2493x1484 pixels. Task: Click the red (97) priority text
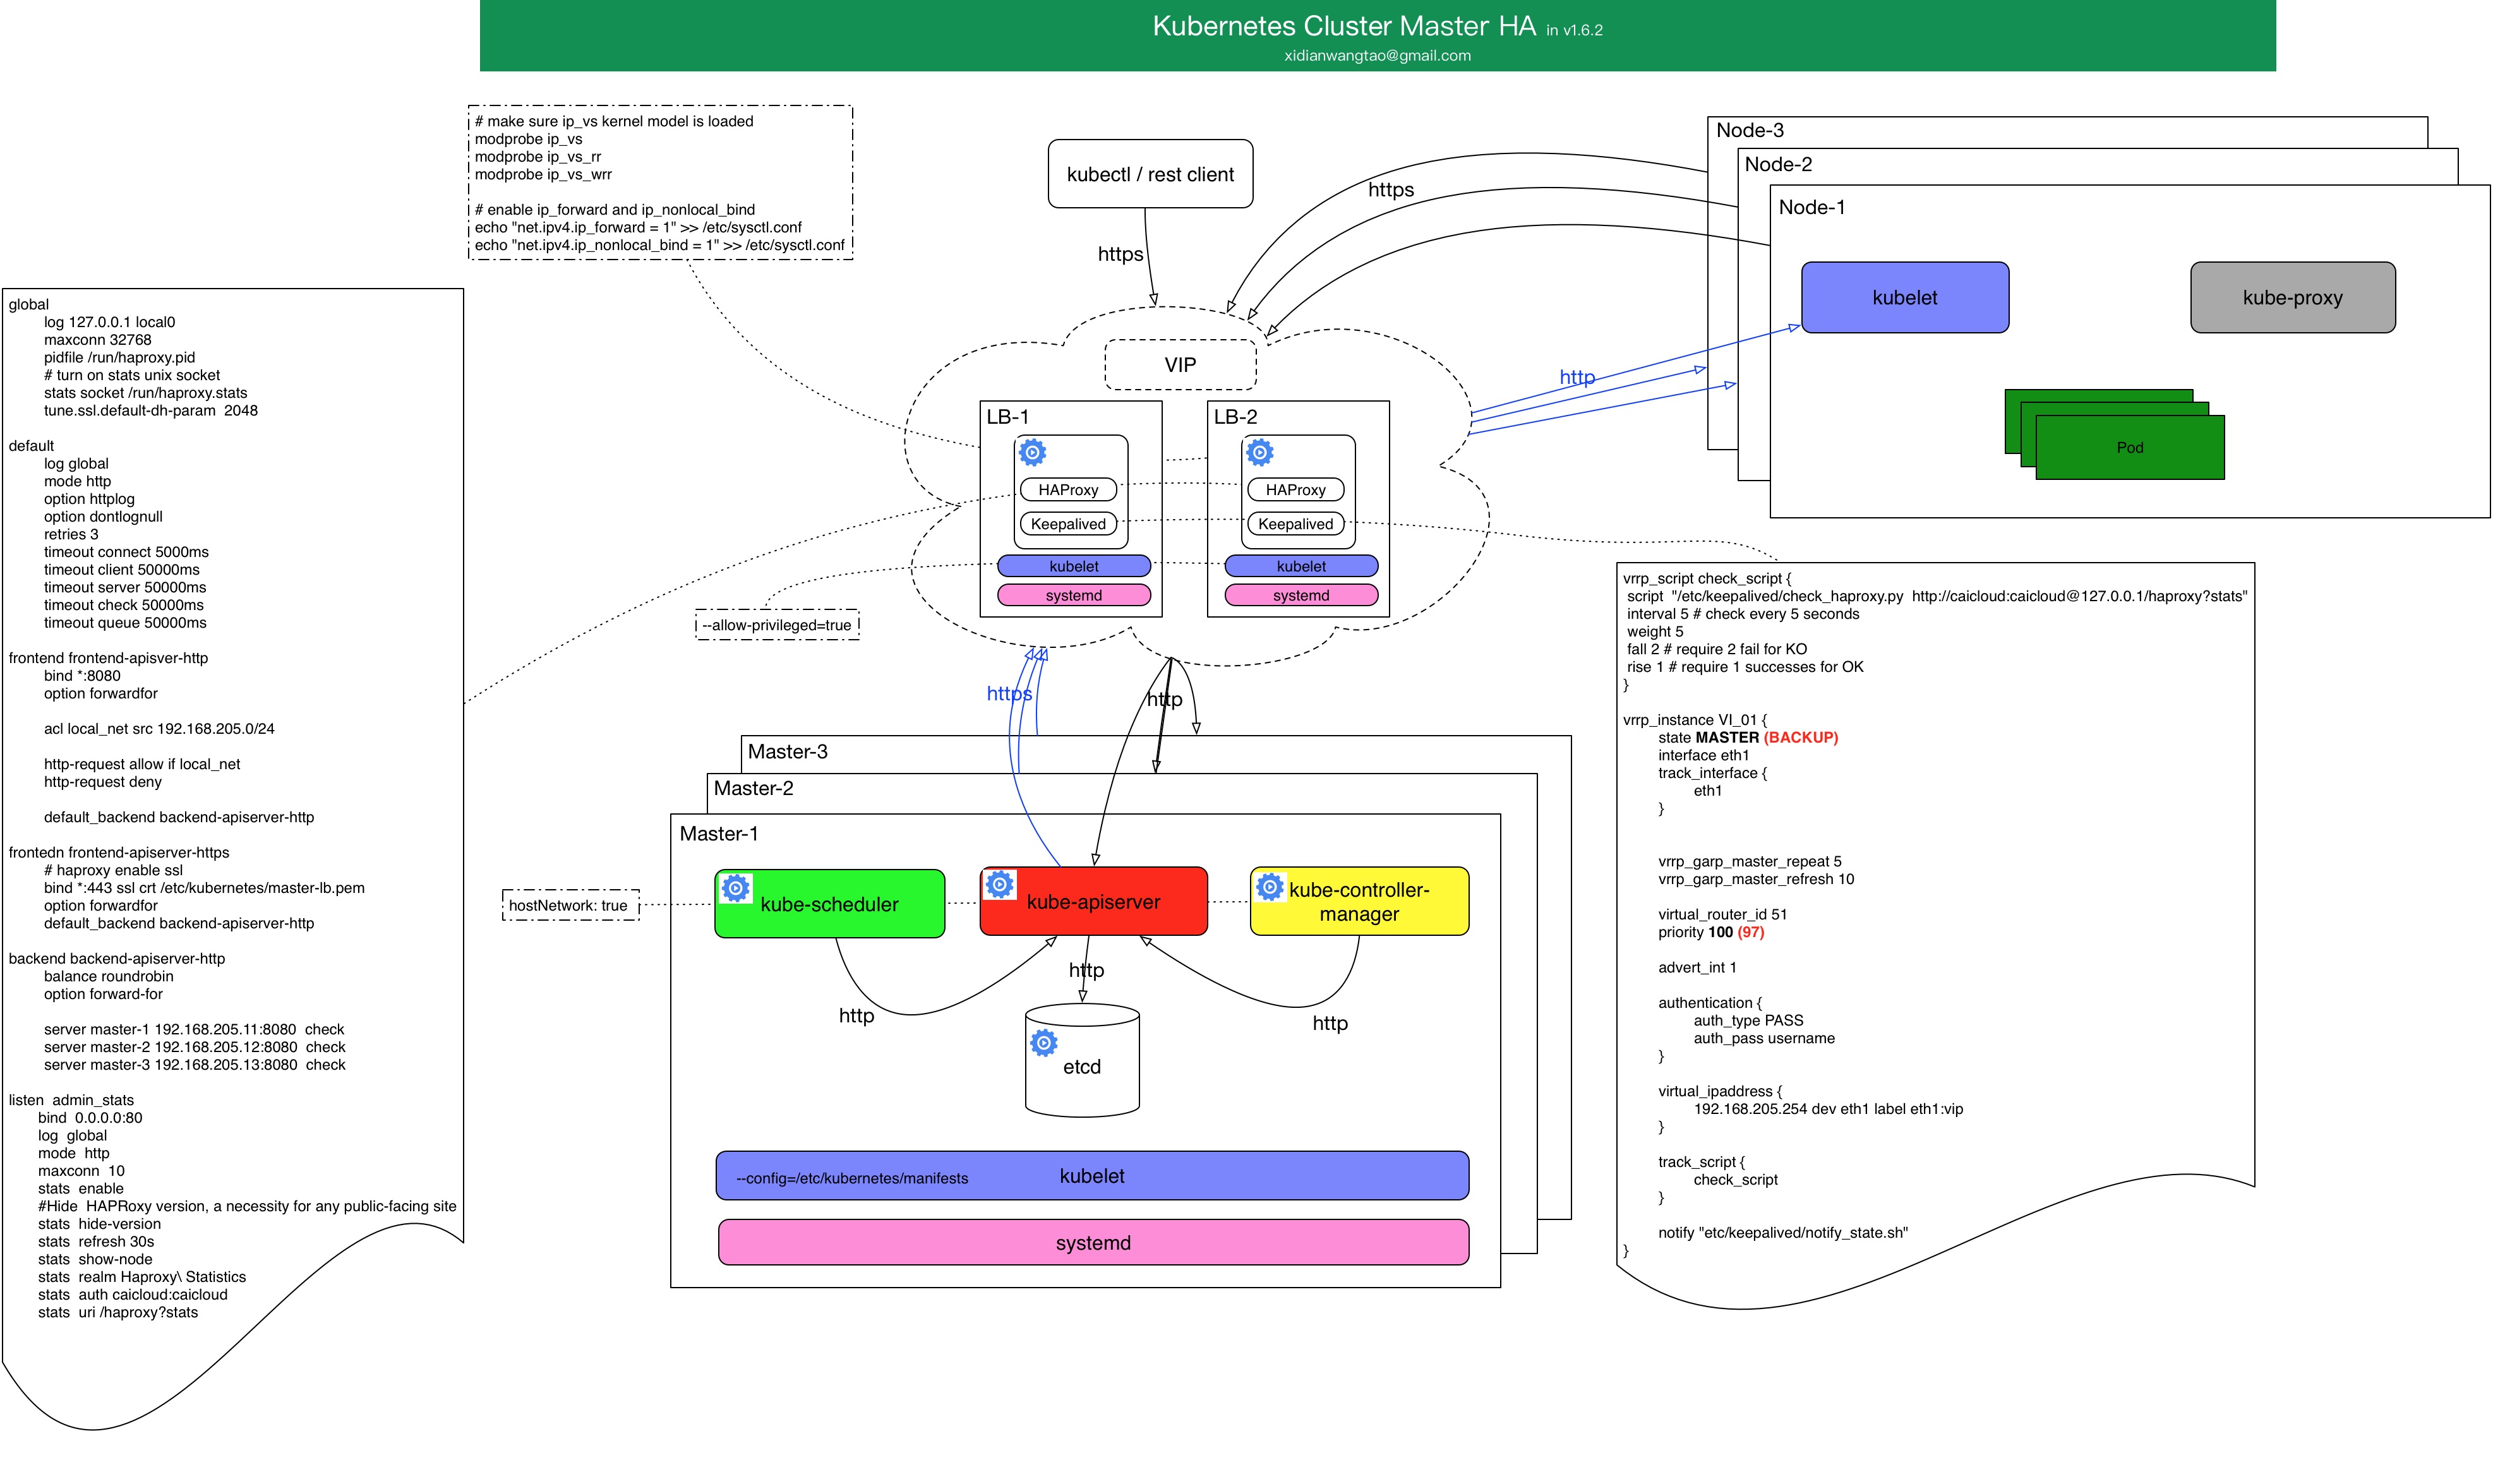coord(1751,932)
